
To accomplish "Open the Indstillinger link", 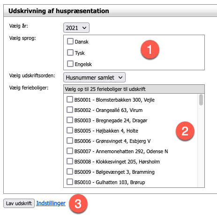I will (x=51, y=203).
